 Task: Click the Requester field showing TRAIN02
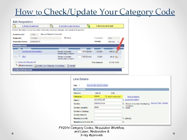(x=45, y=38)
